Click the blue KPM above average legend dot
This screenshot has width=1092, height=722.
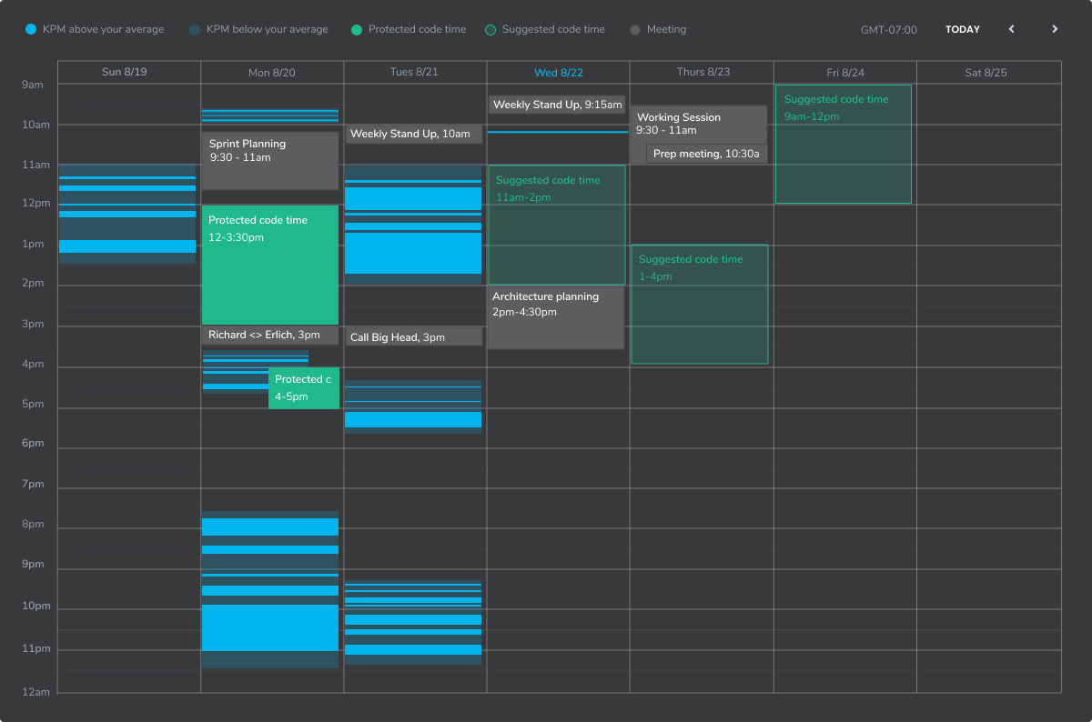(x=31, y=29)
